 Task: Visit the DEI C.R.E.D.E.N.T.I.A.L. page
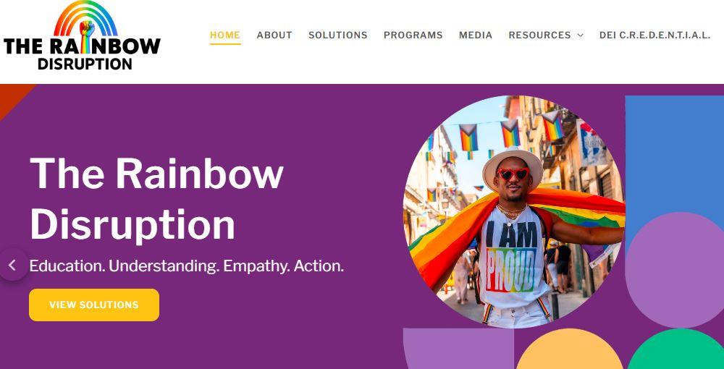654,35
